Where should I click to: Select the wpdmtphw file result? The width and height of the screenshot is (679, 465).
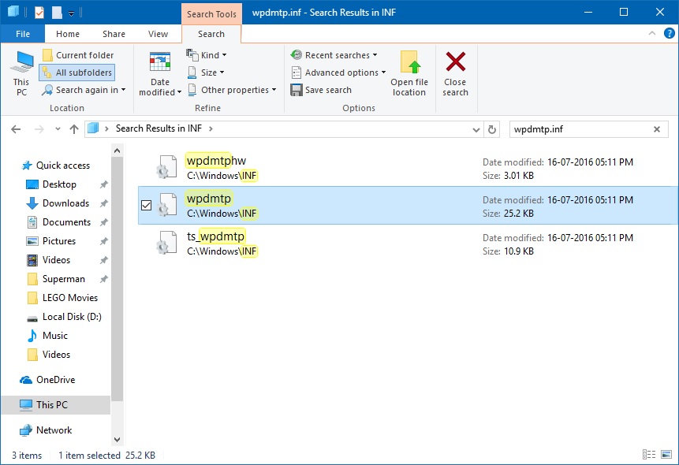(x=407, y=168)
